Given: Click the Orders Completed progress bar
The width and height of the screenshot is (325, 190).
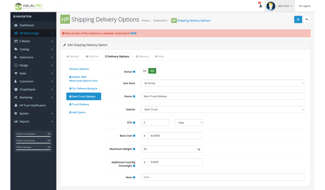Looking at the screenshot, I should pos(33,136).
